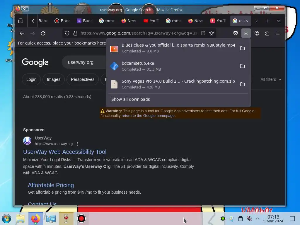
Task: Switch to the YouTube downloader tab with pink icon
Action: (218, 21)
